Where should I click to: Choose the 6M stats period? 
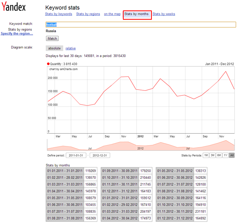[219, 155]
